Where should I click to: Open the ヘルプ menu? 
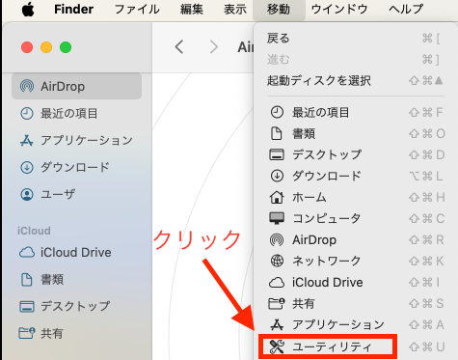coord(406,9)
